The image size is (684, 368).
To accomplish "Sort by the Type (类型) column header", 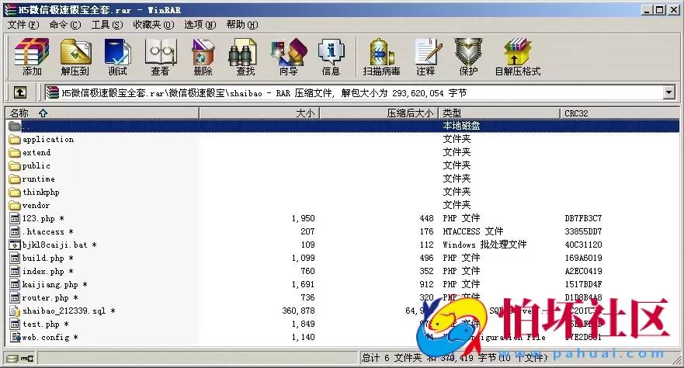I will click(499, 113).
